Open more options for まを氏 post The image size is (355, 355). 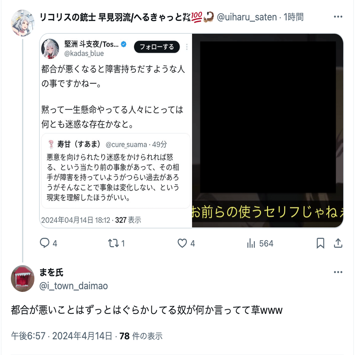338,272
